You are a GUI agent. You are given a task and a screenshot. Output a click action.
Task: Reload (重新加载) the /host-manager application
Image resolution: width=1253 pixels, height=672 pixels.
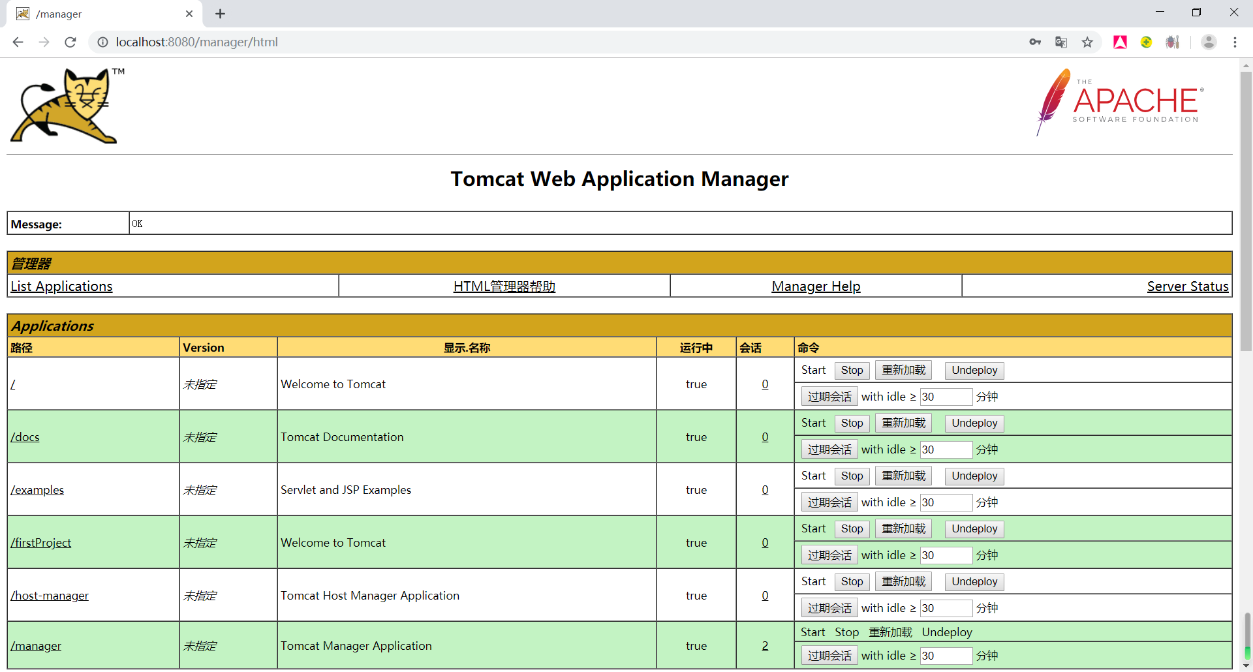click(903, 582)
